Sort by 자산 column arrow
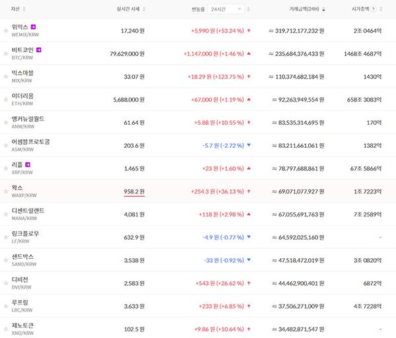This screenshot has height=338, width=396. click(x=24, y=9)
